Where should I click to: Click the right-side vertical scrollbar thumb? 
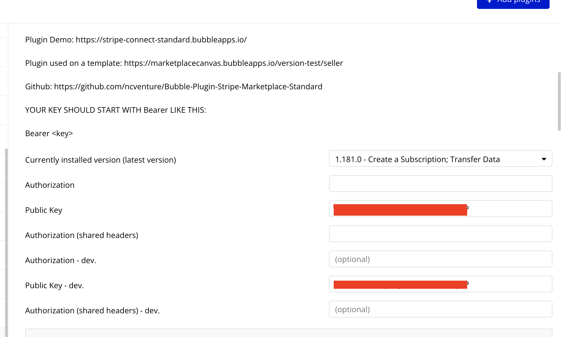pos(559,101)
